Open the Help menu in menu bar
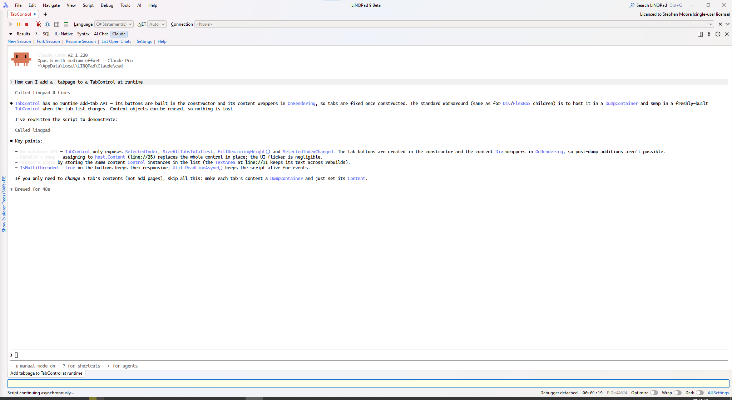 pos(153,5)
